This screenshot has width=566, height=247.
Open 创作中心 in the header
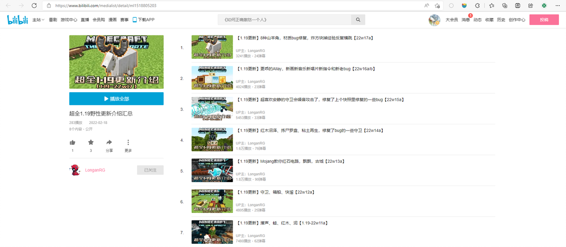(517, 20)
